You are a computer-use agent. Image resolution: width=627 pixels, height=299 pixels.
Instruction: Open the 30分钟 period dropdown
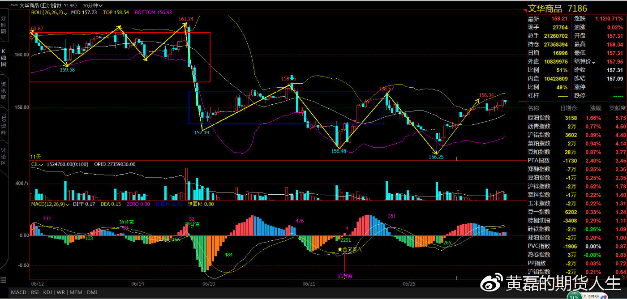(92, 5)
